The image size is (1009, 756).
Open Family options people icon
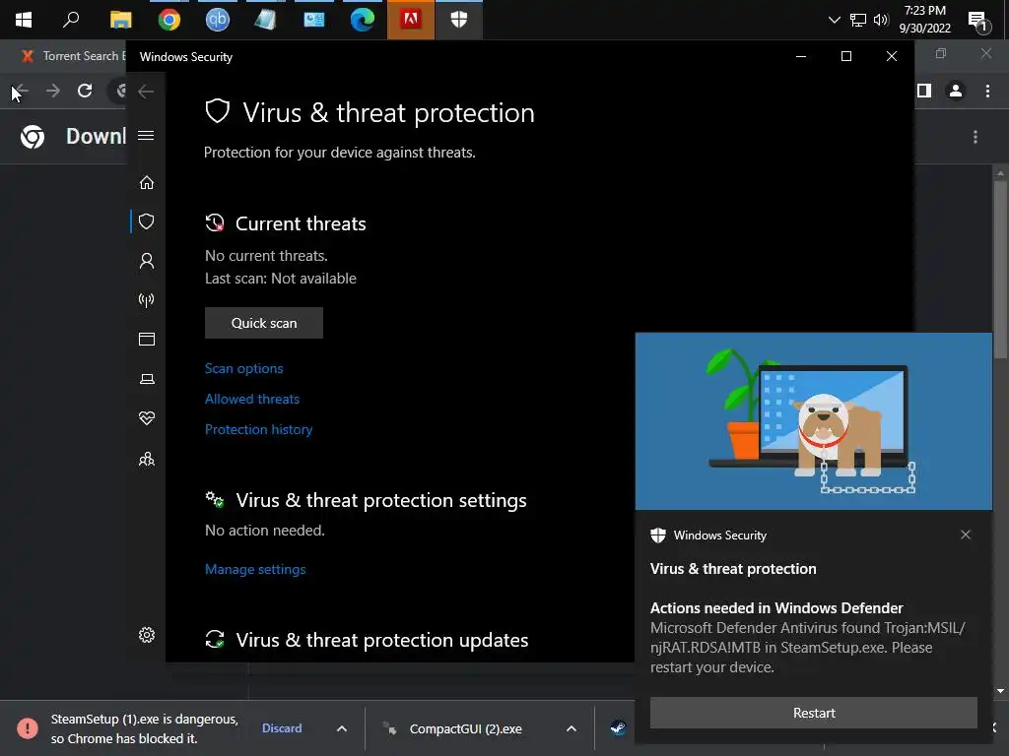[x=147, y=459]
